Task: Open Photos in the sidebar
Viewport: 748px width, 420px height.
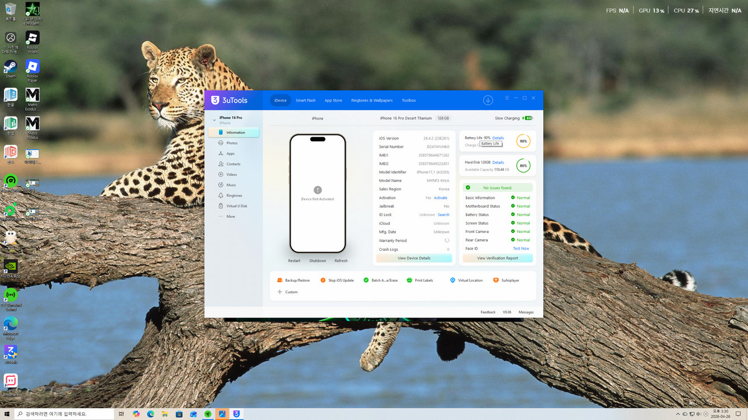Action: tap(231, 143)
